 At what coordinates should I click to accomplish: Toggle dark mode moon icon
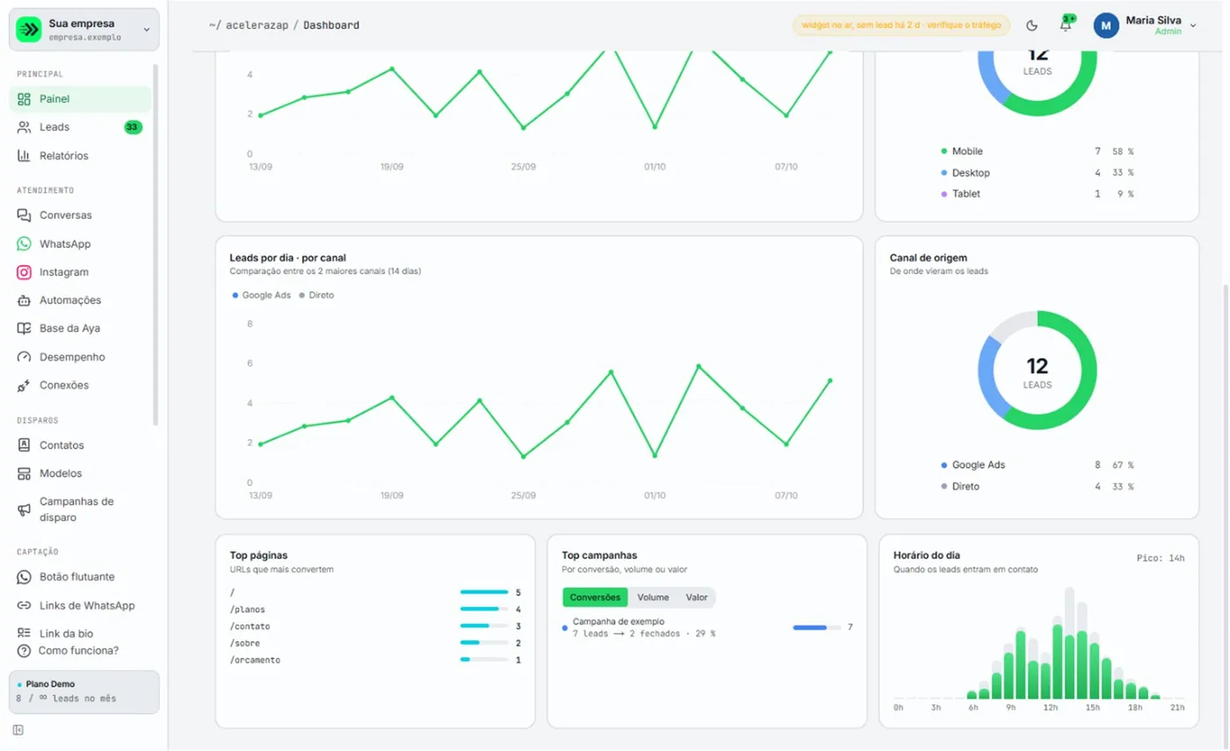tap(1031, 25)
